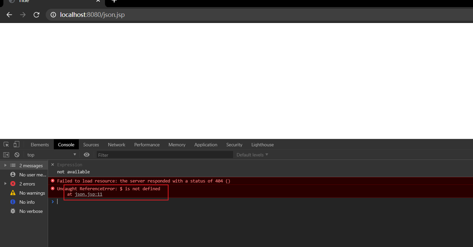Open a new browser tab with plus
The width and height of the screenshot is (473, 247).
(114, 1)
